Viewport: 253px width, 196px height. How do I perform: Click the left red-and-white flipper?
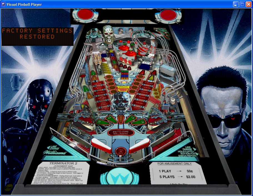[101, 146]
